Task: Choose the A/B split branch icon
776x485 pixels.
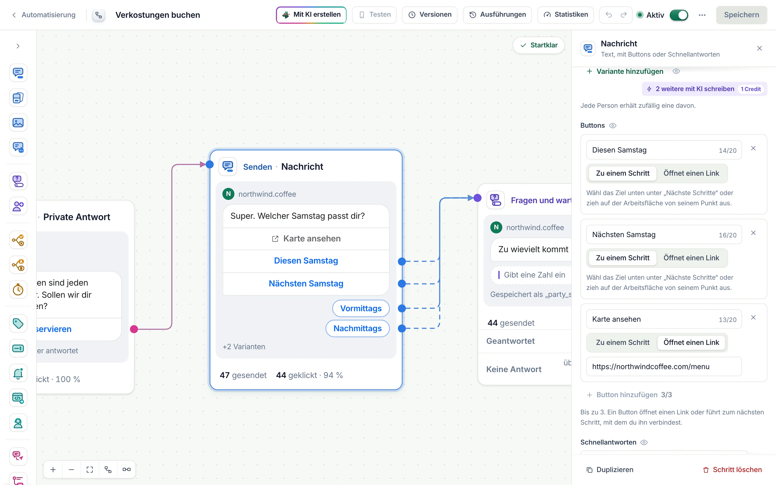Action: (x=18, y=265)
